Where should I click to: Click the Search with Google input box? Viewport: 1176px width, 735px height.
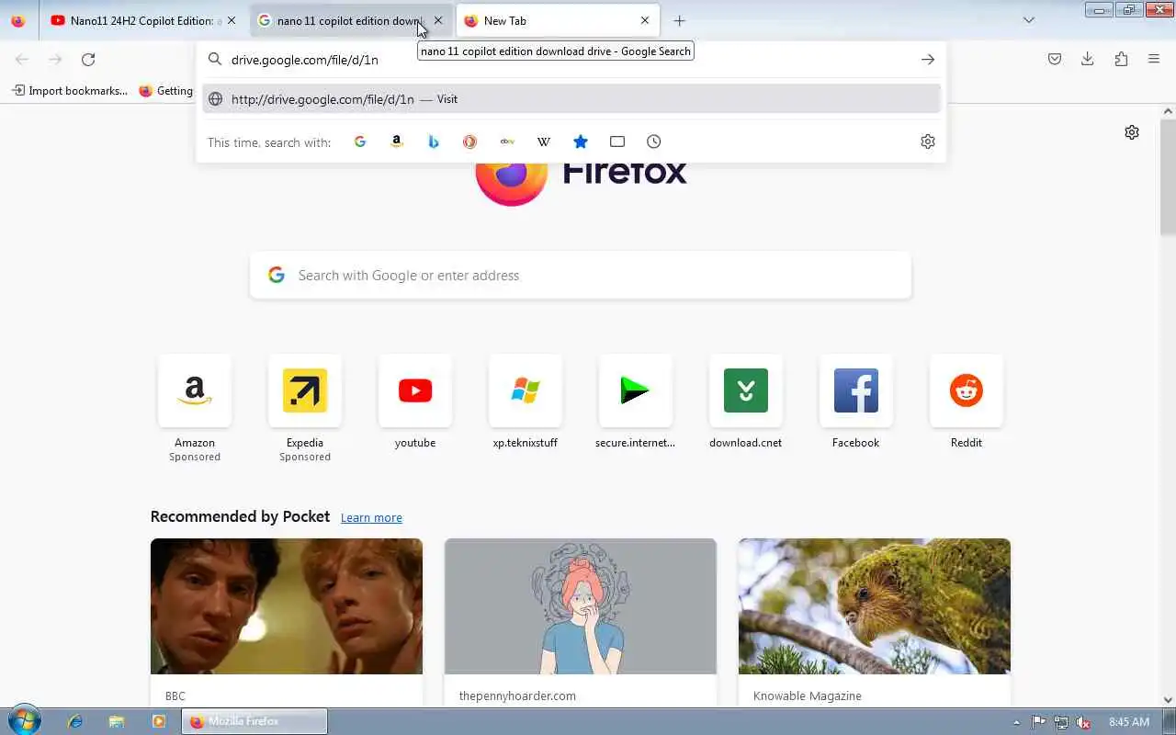point(581,276)
